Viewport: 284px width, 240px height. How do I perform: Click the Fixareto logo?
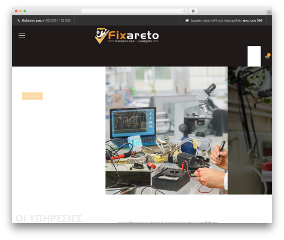pyautogui.click(x=127, y=36)
